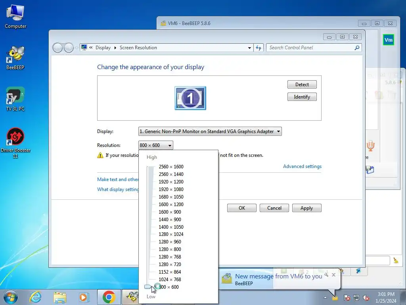Open notification settings wrench icon
The width and height of the screenshot is (406, 305).
[x=326, y=275]
